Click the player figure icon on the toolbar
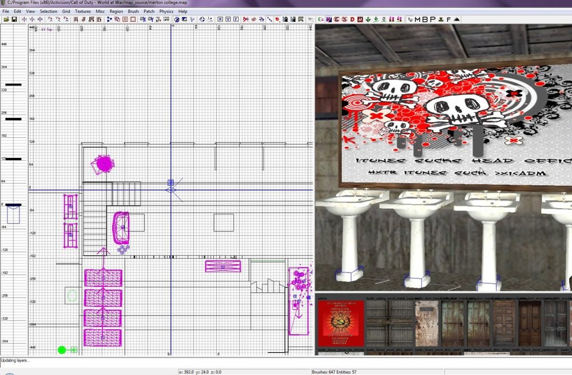The image size is (572, 375). pos(440,19)
